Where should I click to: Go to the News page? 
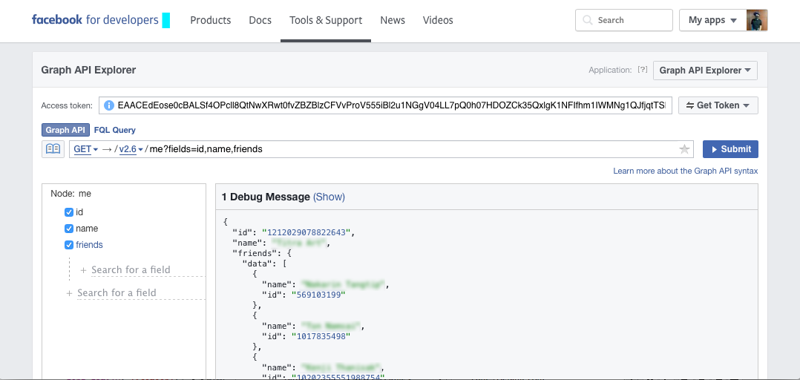[x=393, y=20]
